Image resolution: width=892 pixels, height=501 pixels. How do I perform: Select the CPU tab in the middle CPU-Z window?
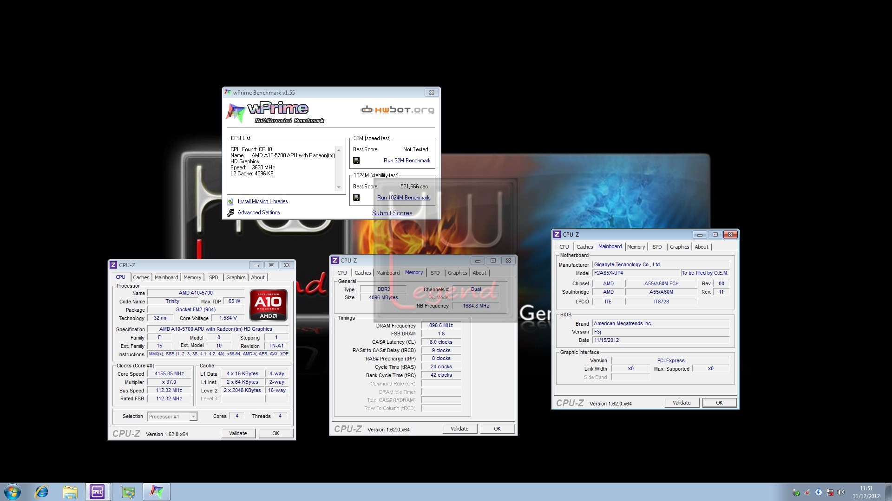tap(342, 273)
